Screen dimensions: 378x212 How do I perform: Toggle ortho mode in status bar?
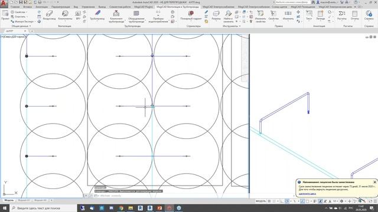[x=282, y=201]
